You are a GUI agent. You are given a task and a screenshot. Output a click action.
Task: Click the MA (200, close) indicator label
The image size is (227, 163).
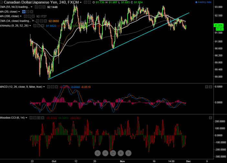(9, 16)
